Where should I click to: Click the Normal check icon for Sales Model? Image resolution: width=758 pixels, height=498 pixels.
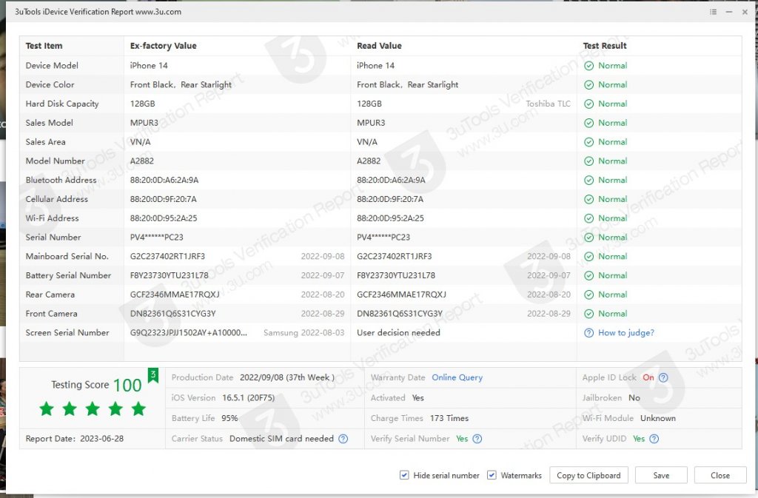[588, 123]
